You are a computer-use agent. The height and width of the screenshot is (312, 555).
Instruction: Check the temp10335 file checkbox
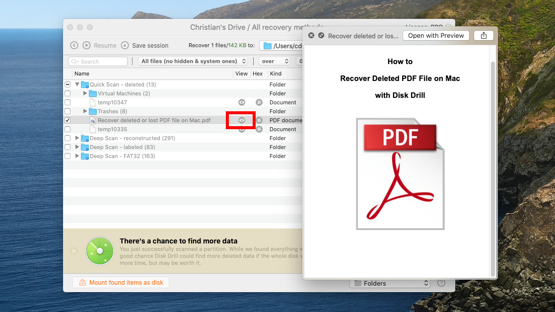pos(68,129)
